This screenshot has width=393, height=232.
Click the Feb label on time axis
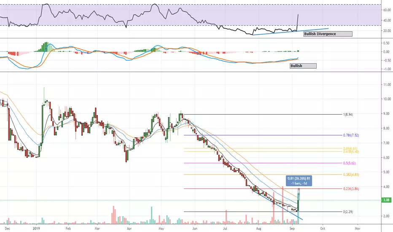click(x=68, y=229)
